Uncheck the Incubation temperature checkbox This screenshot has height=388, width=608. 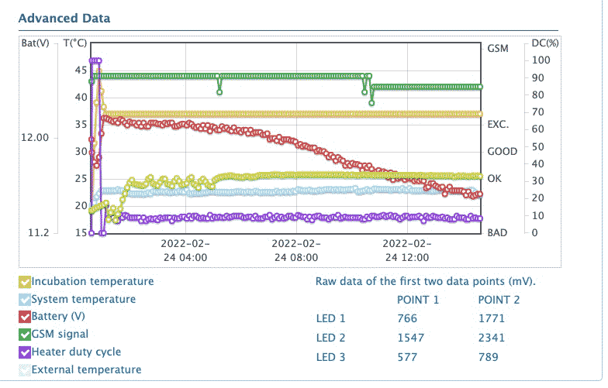[24, 282]
